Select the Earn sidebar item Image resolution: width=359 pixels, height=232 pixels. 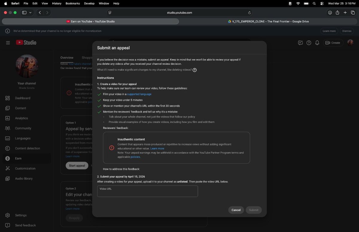pos(27,158)
